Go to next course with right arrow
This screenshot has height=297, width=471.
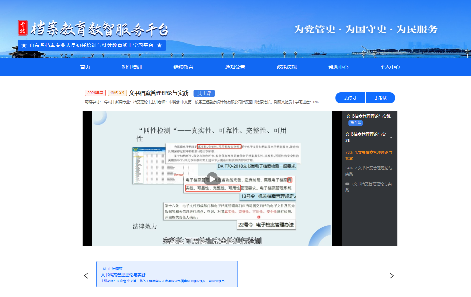click(x=392, y=276)
